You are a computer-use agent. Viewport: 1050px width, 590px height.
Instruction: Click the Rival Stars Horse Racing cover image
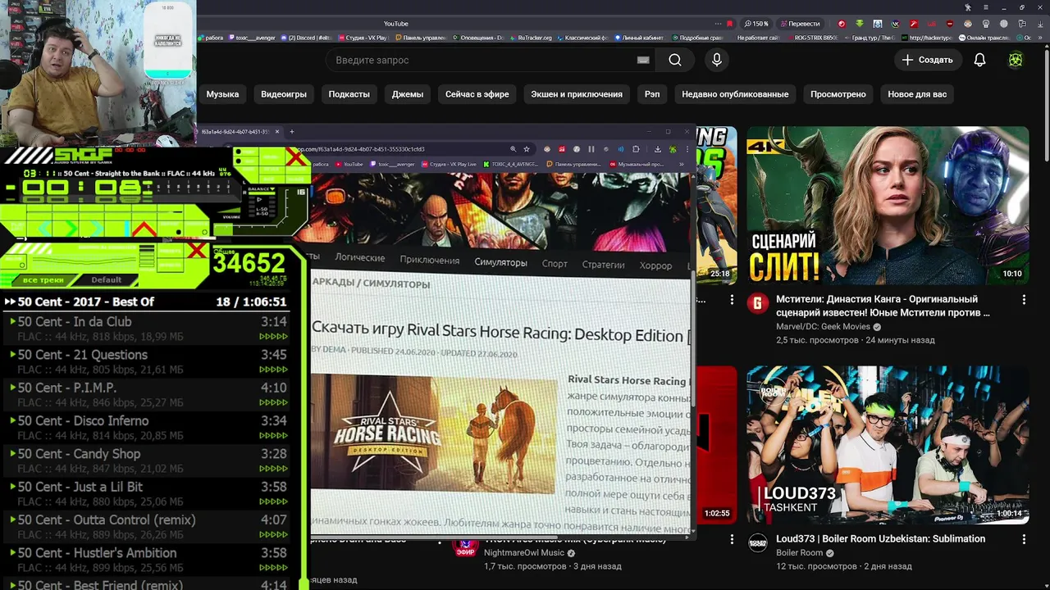pyautogui.click(x=433, y=434)
